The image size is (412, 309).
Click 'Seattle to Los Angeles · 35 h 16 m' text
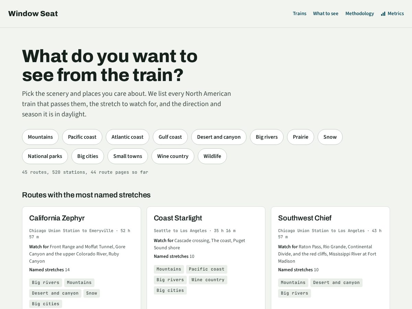point(195,231)
